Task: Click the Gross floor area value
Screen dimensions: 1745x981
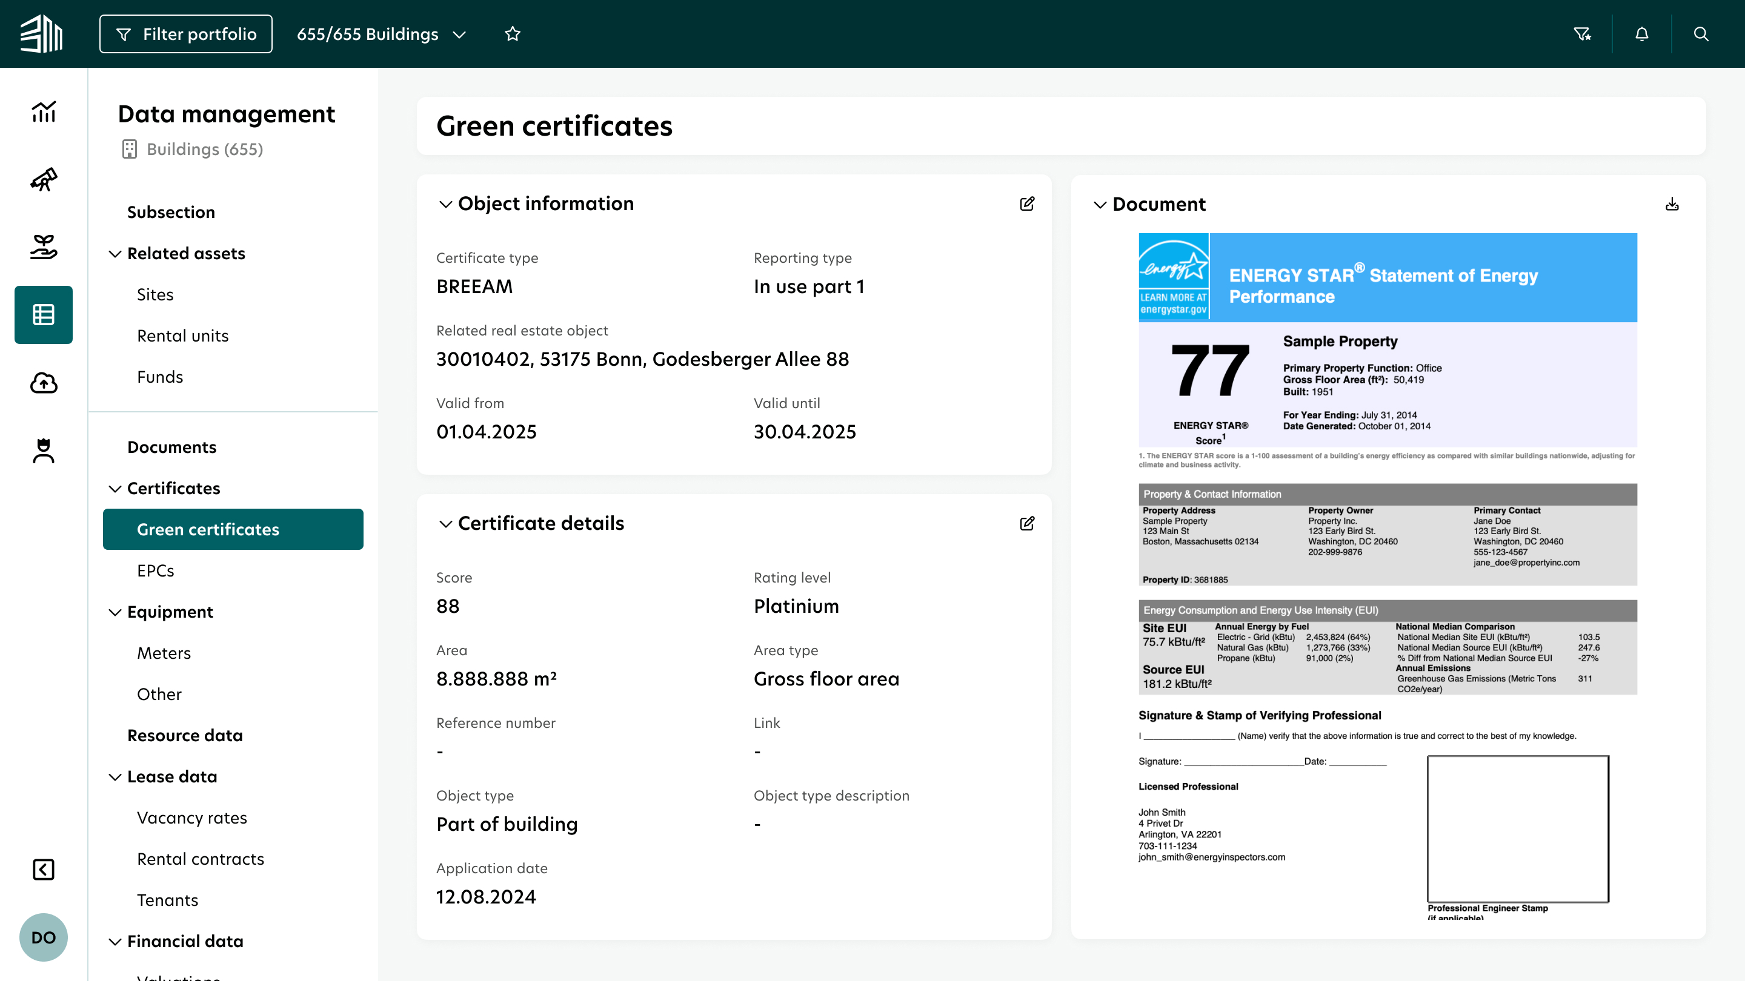Action: (x=826, y=678)
